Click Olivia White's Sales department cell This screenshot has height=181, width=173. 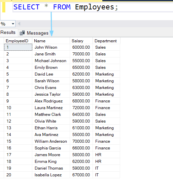click(x=106, y=121)
